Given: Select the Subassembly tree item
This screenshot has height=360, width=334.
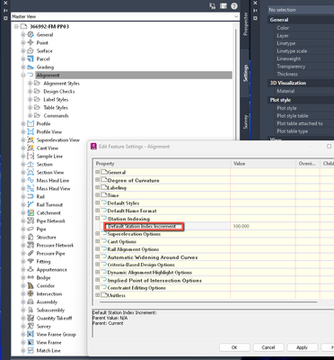Looking at the screenshot, I should [x=50, y=310].
